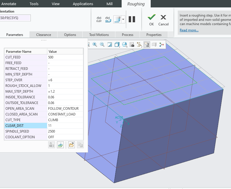Click the material removal simulation icon
This screenshot has width=231, height=189.
pos(117,19)
